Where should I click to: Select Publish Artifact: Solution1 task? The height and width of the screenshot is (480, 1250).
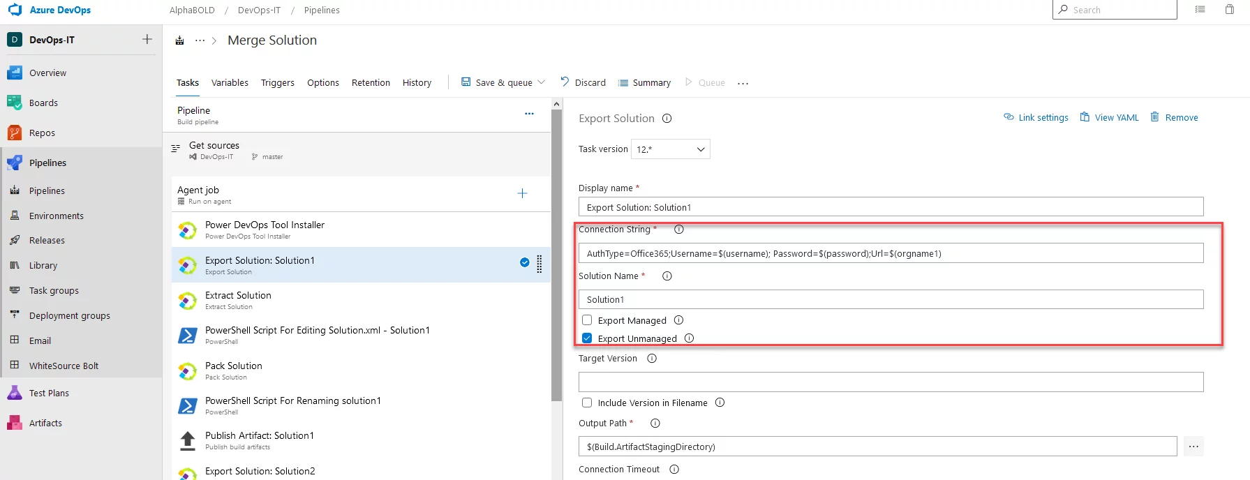tap(361, 440)
